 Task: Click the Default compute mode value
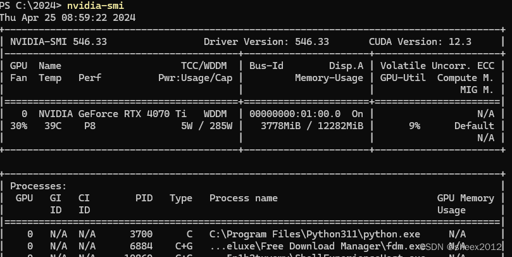474,126
